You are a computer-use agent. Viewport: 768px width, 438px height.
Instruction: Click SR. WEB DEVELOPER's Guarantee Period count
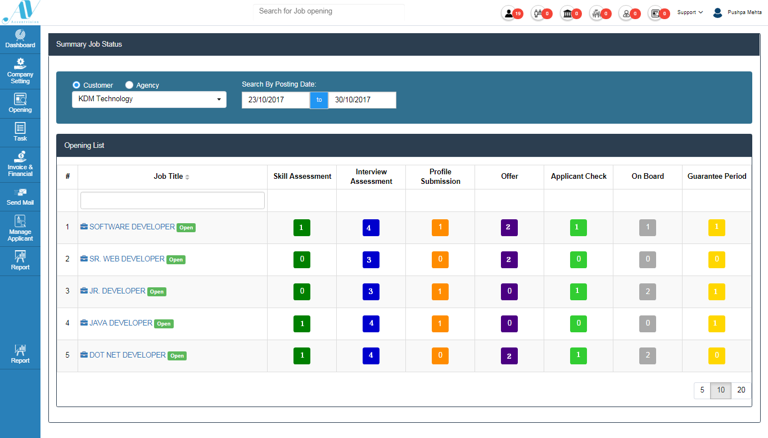[x=717, y=260]
